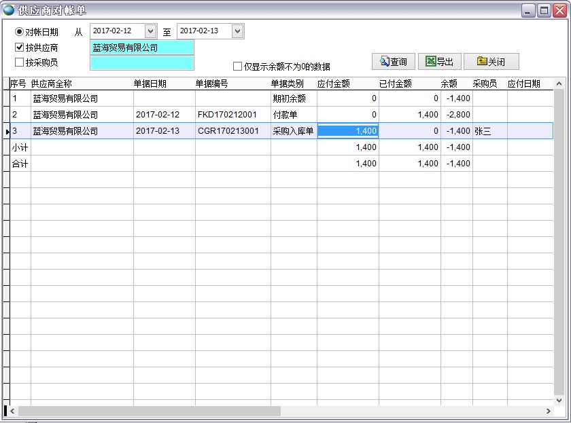The width and height of the screenshot is (571, 423).
Task: Open the end date 2017-02-13 dropdown
Action: coord(237,31)
